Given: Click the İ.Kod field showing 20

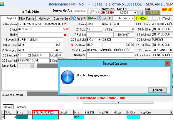Looking at the screenshot, I should point(60,55).
